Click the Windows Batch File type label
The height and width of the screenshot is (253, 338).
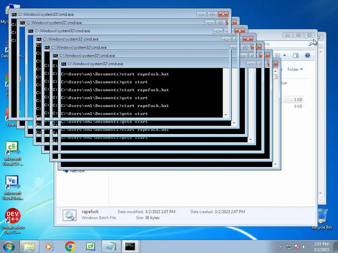coord(99,218)
